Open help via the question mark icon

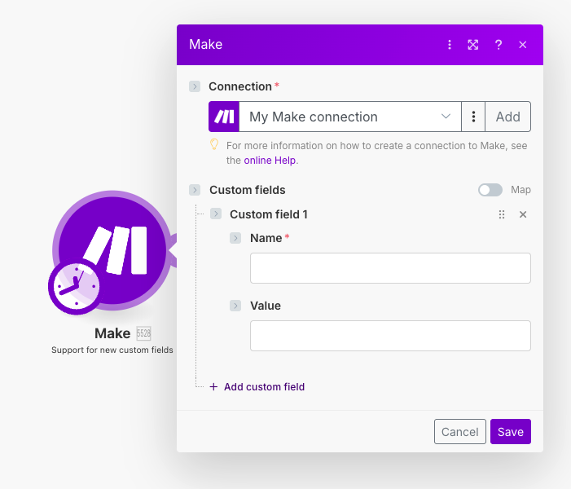(499, 45)
